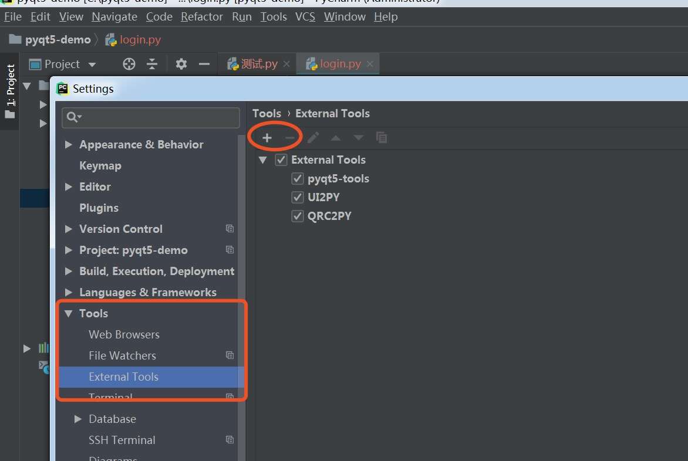Click the settings search field
The height and width of the screenshot is (461, 688).
click(150, 117)
